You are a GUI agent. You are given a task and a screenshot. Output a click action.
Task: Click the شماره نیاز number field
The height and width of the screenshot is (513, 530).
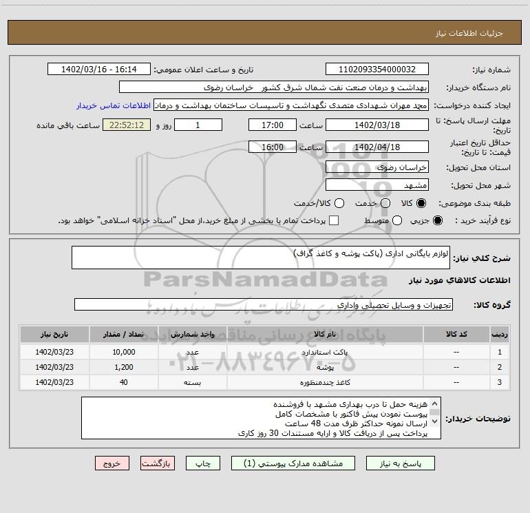tap(377, 70)
